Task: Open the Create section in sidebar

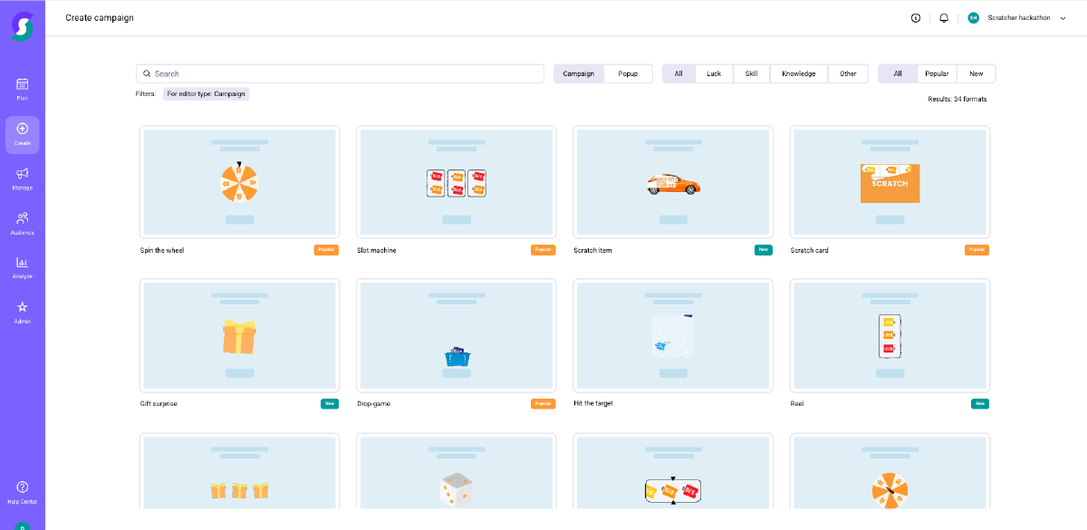Action: (22, 133)
